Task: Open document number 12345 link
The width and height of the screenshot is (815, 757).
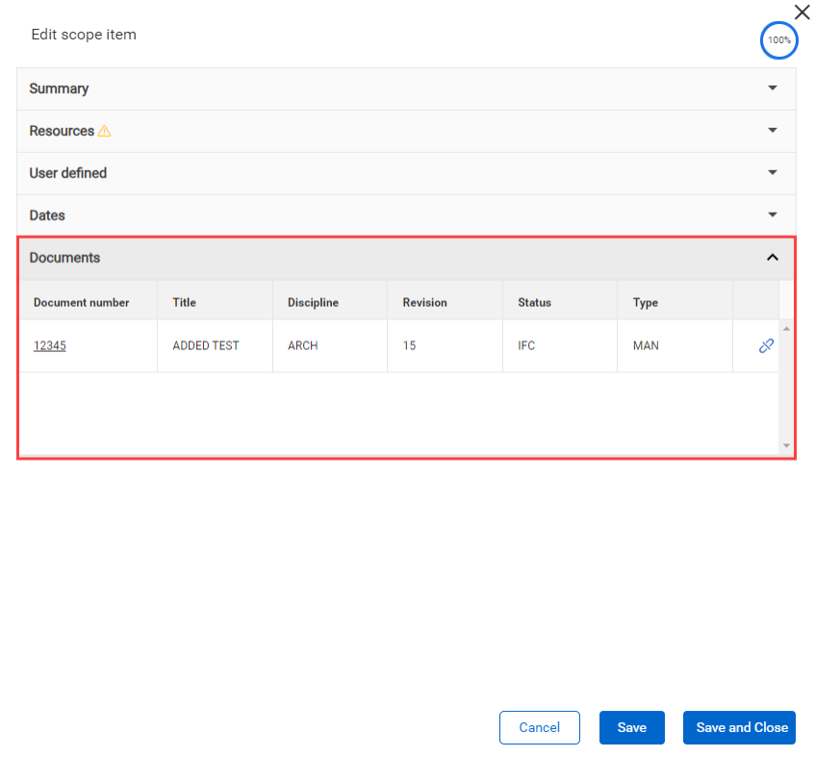Action: (50, 346)
